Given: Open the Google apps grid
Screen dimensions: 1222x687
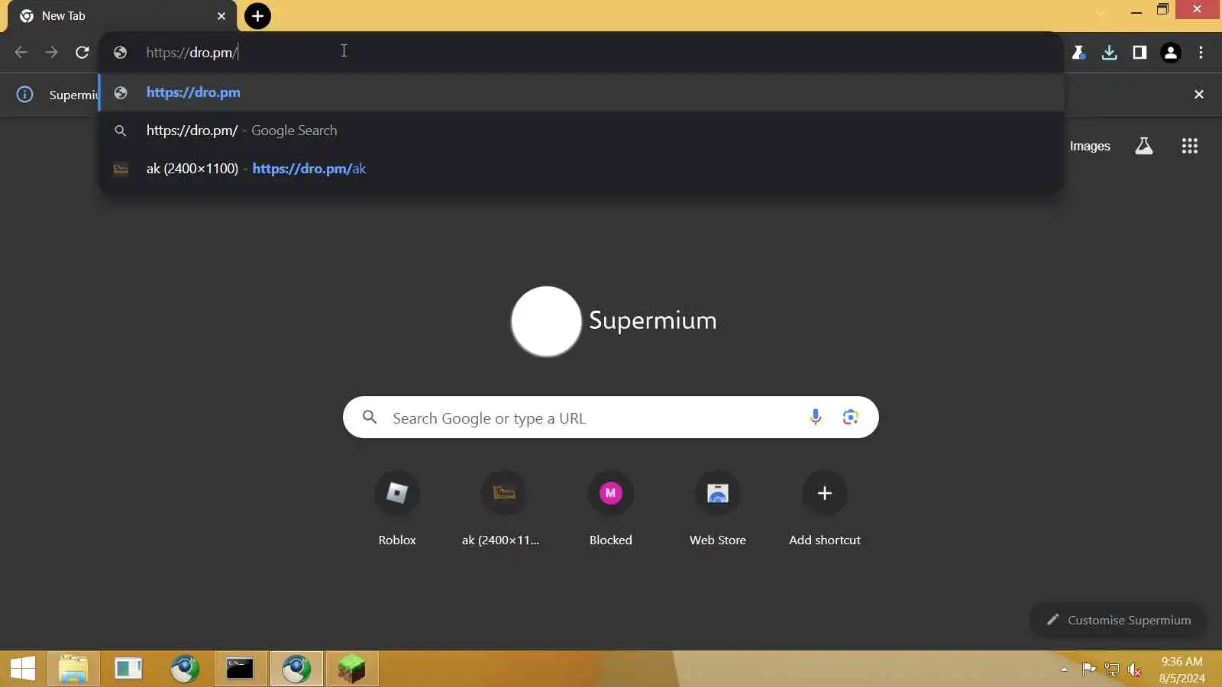Looking at the screenshot, I should pyautogui.click(x=1189, y=146).
